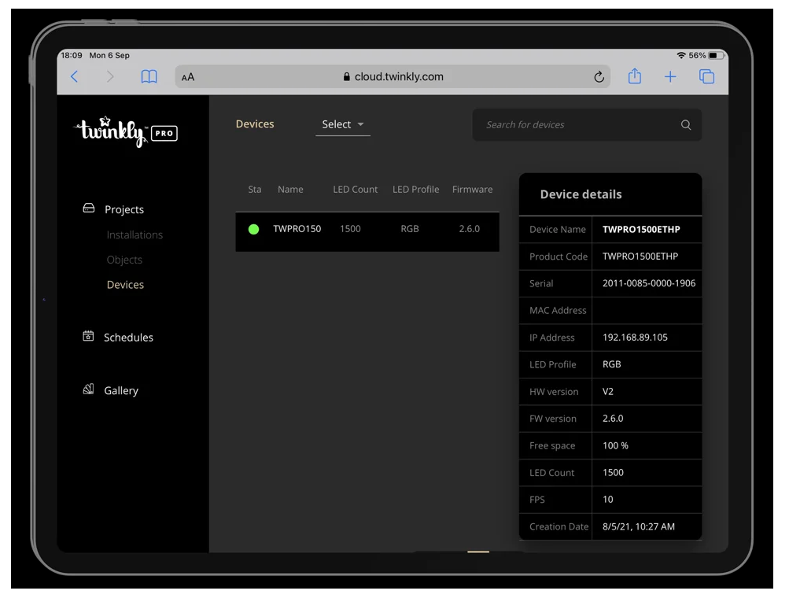Click the Schedules calendar icon
Viewport: 789px width, 598px height.
tap(88, 336)
